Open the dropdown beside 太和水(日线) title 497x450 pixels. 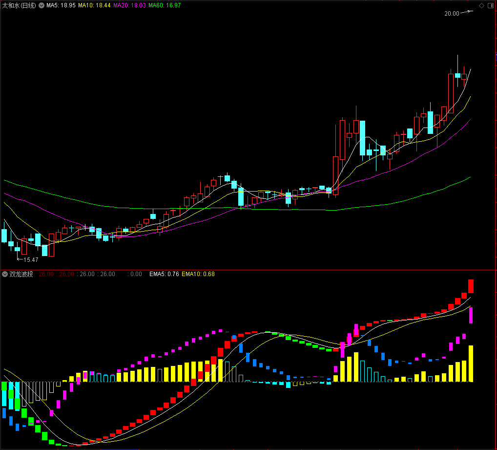click(x=41, y=5)
